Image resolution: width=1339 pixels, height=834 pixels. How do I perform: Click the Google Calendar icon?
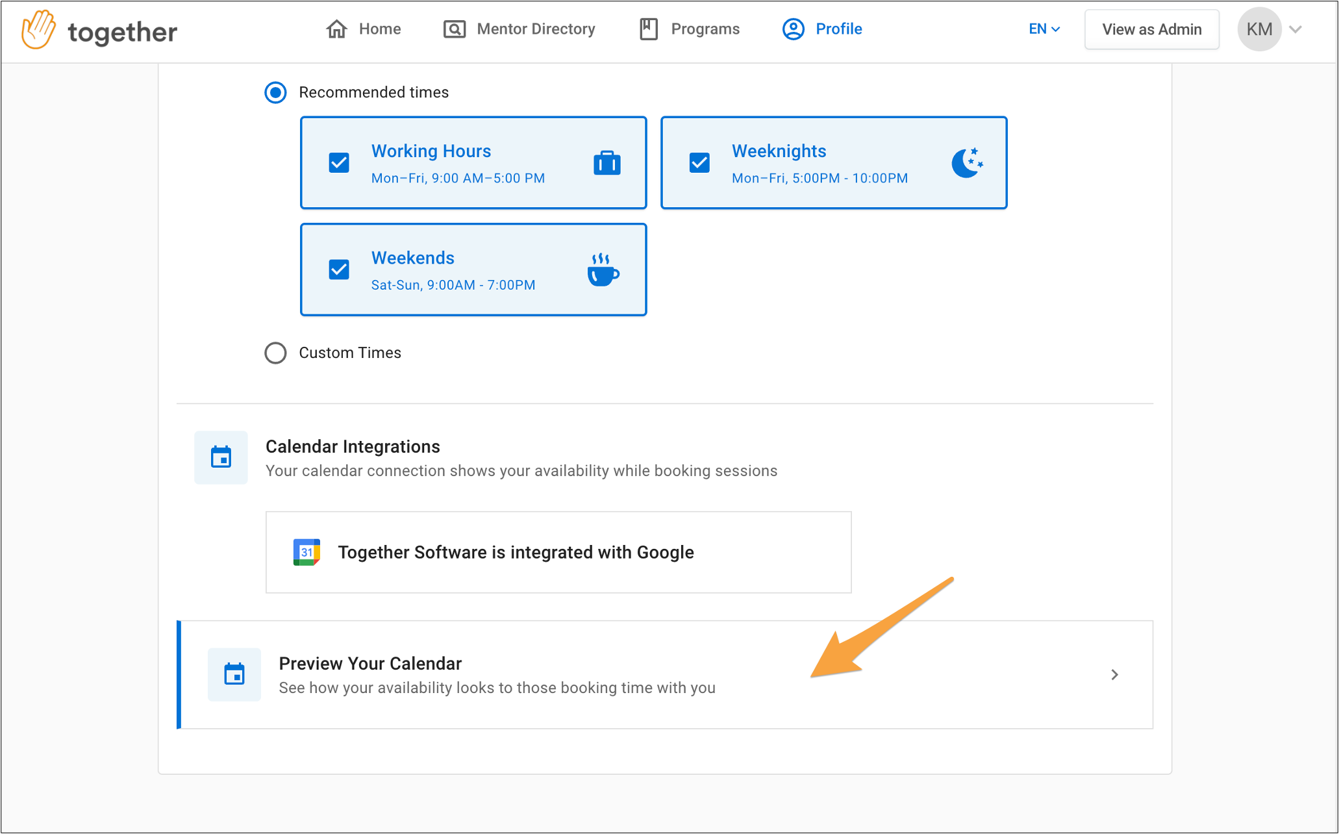click(x=307, y=552)
